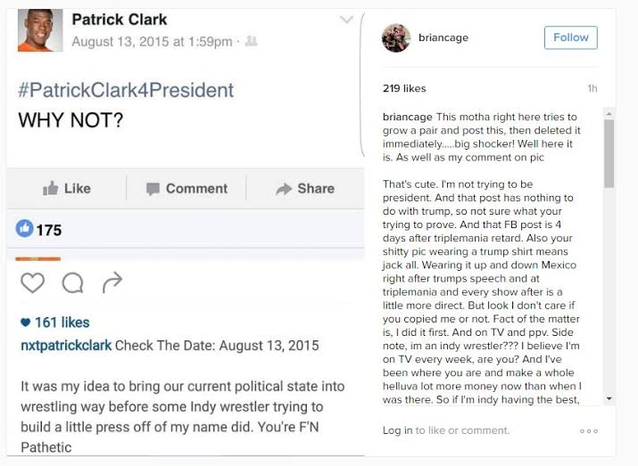Open the post options chevron dropdown

(x=346, y=20)
